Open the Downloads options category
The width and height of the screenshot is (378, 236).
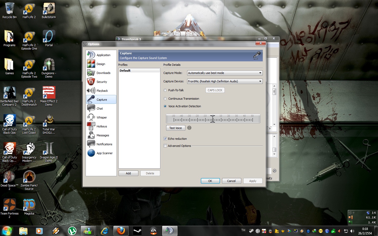click(101, 73)
